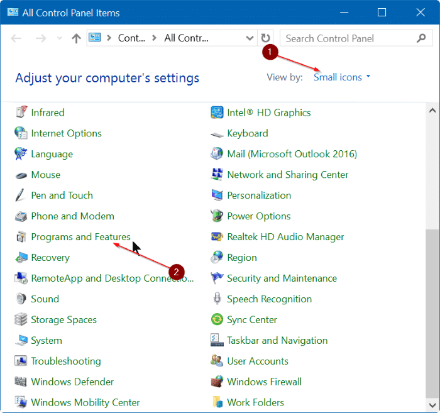The image size is (440, 413).
Task: Click the RemoteApp and Desktop Connections icon
Action: click(x=21, y=278)
